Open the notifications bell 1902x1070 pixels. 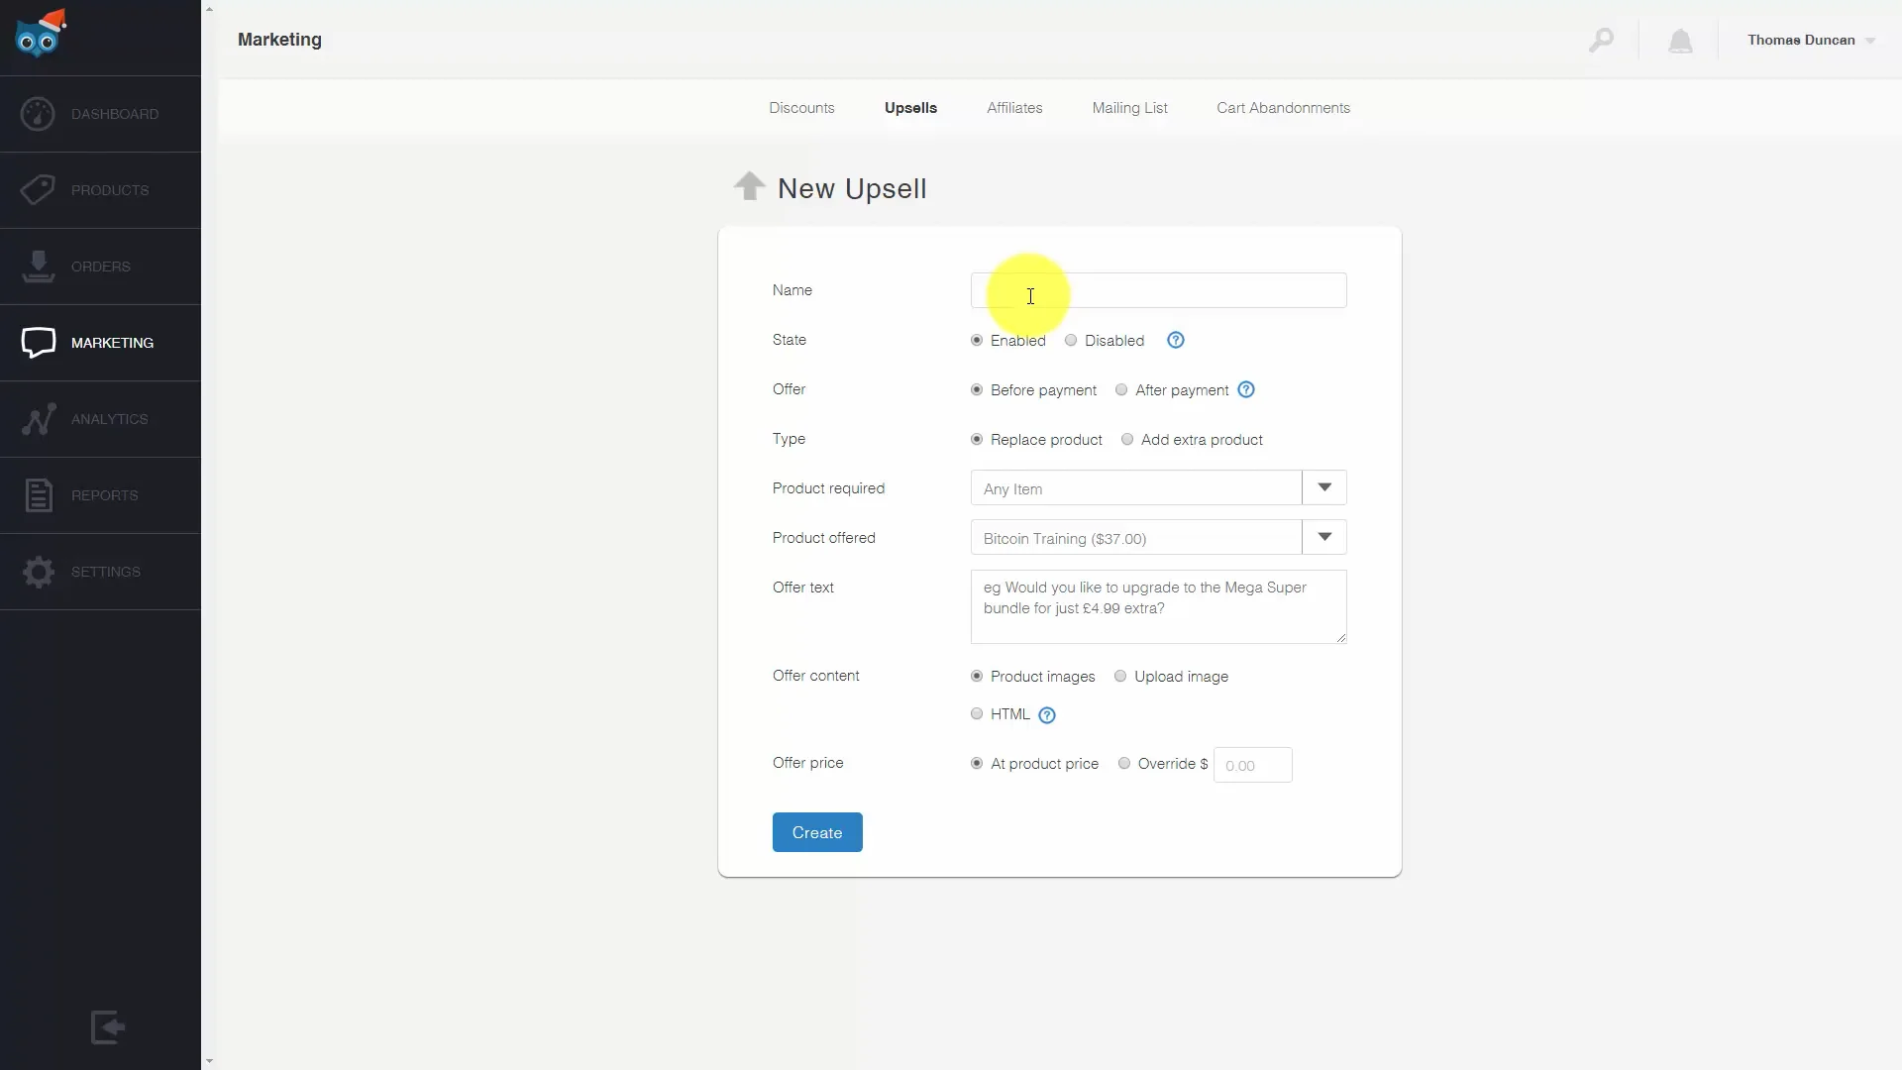click(1681, 40)
